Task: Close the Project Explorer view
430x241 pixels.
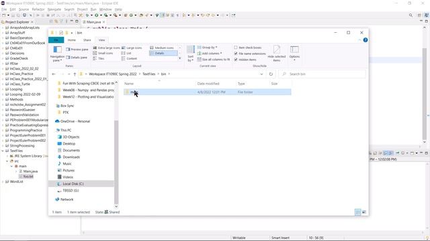Action: point(32,22)
